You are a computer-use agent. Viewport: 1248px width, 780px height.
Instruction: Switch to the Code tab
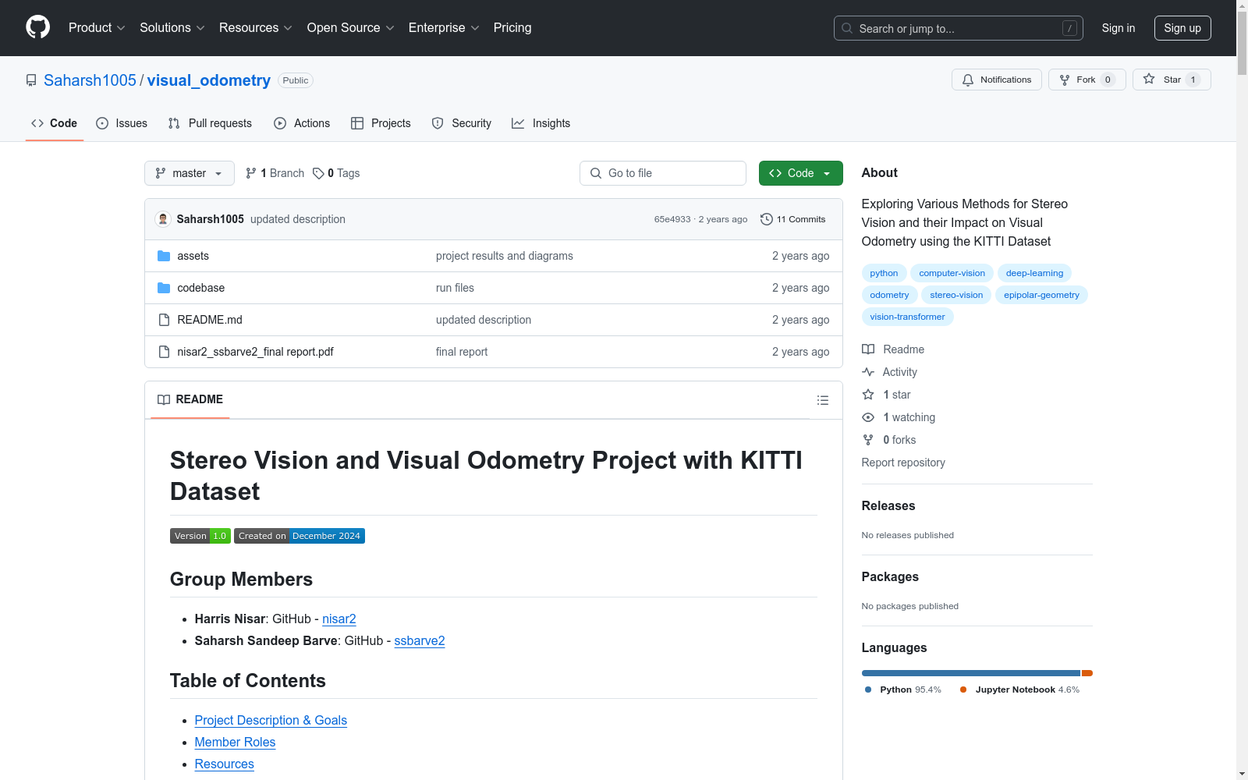point(55,123)
